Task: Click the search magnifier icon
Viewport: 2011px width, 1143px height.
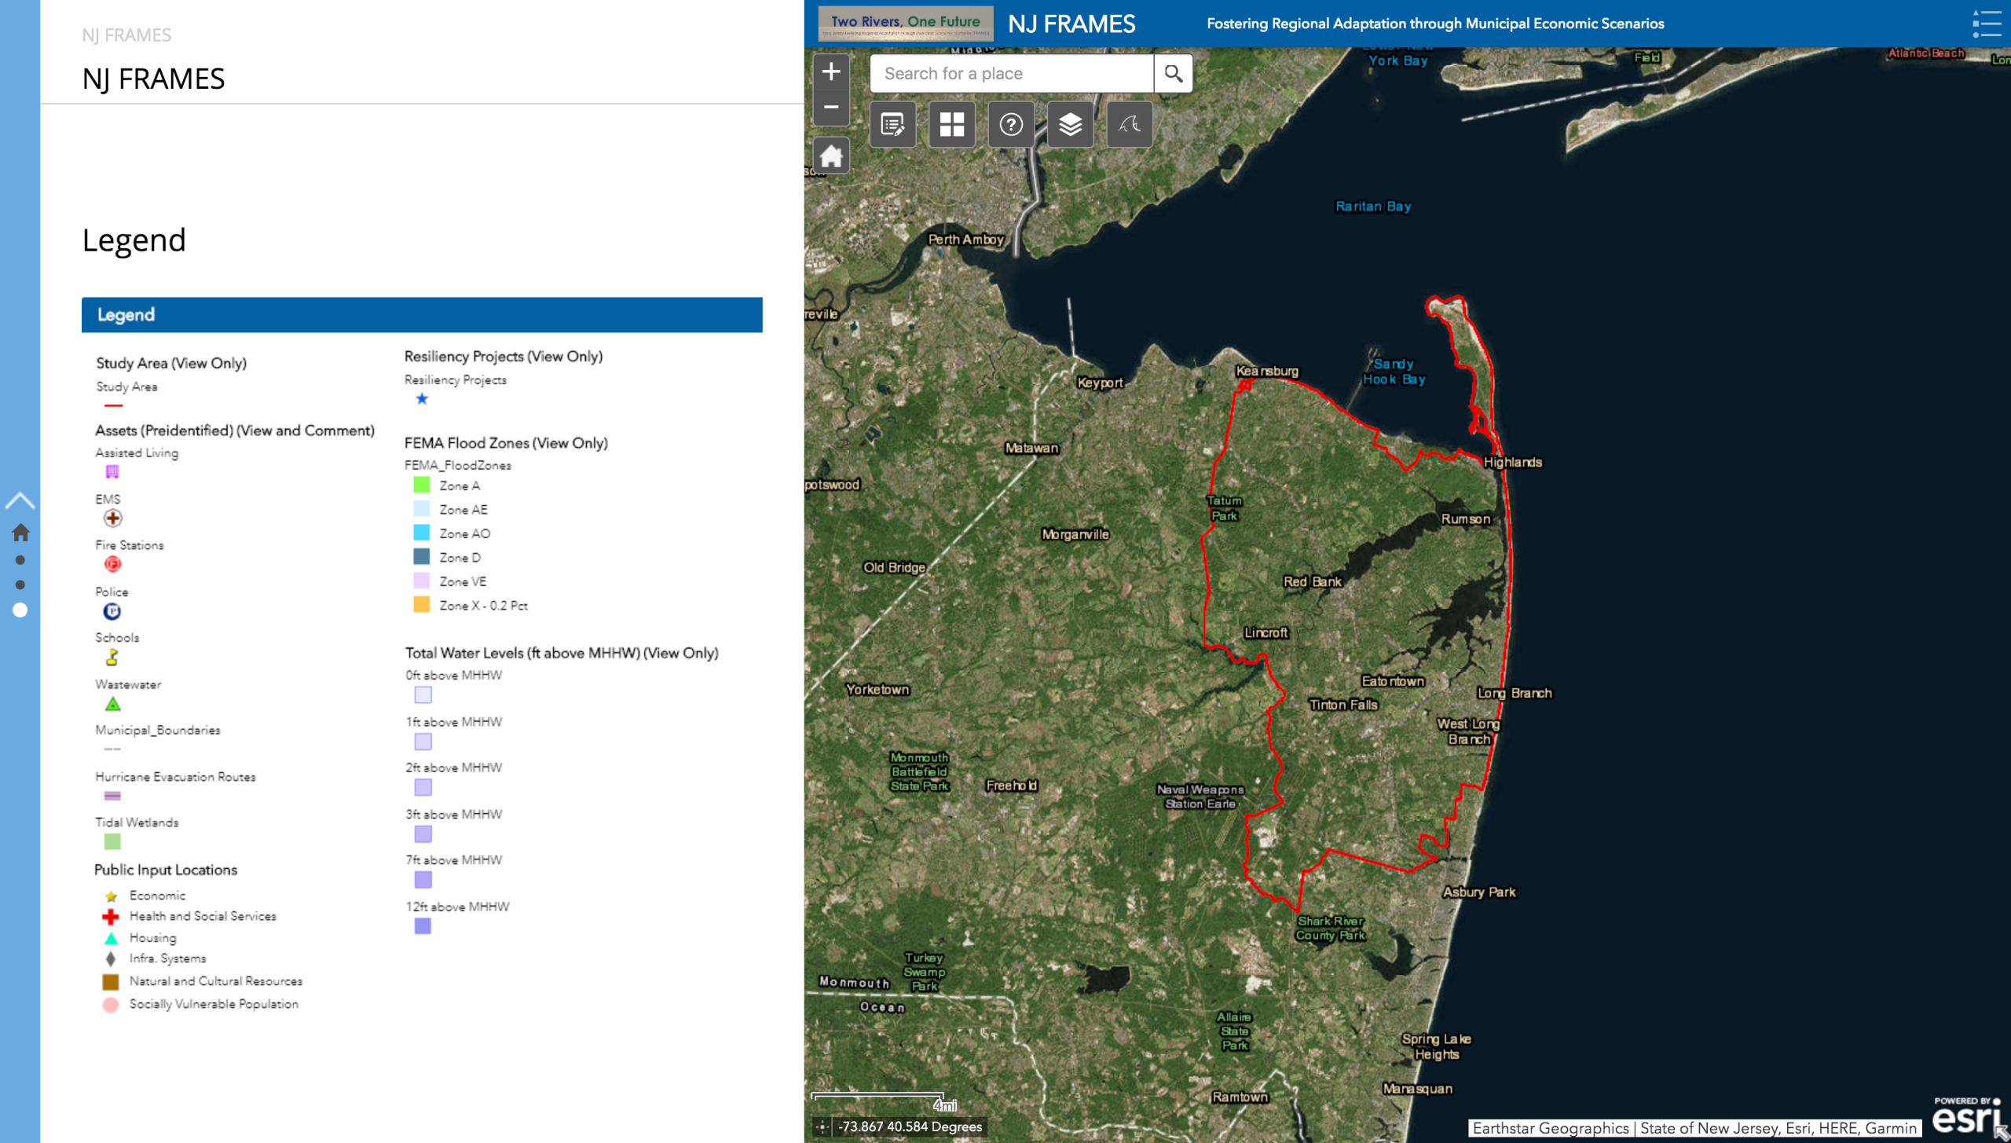Action: click(x=1173, y=73)
